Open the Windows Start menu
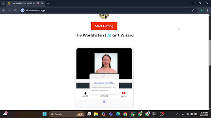This screenshot has width=211, height=118. click(45, 114)
